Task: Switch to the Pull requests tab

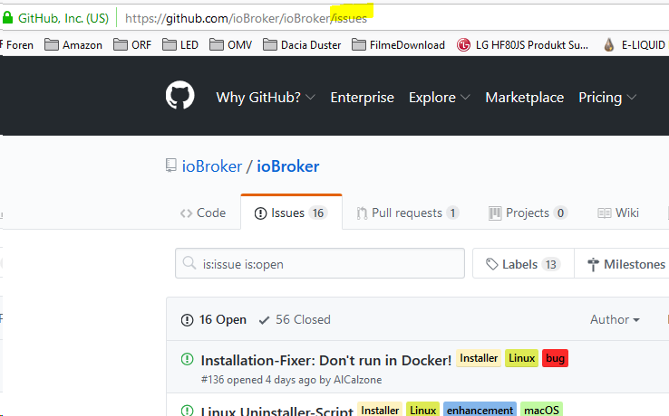Action: click(x=408, y=213)
